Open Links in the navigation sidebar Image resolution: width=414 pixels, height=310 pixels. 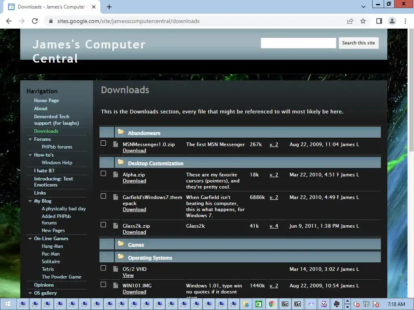(40, 193)
